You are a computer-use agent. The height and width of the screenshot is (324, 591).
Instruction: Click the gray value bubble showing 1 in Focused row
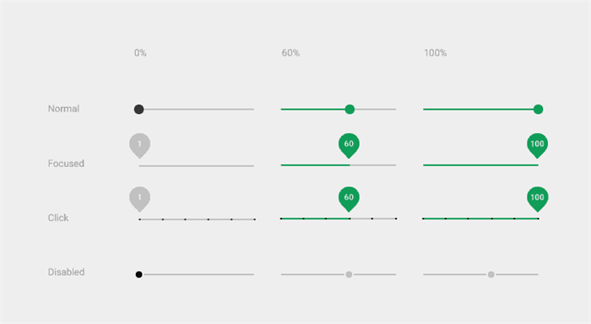pyautogui.click(x=140, y=145)
